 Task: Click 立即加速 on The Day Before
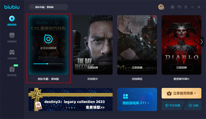93,67
